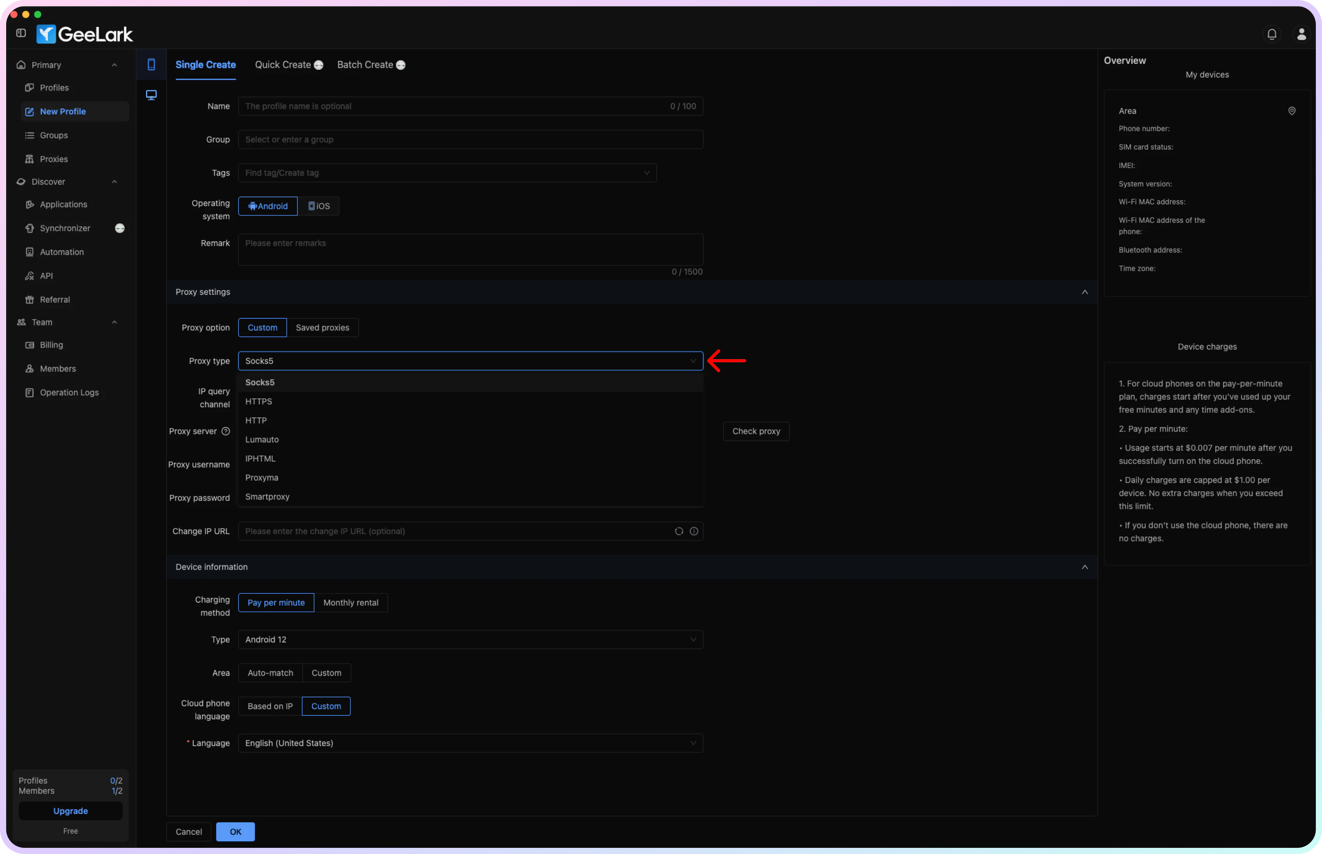Select the cloud phone device icon
Viewport: 1322px width, 854px height.
151,65
